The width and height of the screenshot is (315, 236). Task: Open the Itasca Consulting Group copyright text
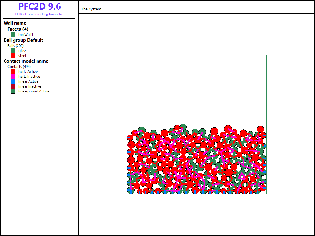(39, 14)
